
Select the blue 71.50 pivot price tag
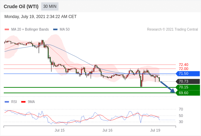pyautogui.click(x=188, y=74)
